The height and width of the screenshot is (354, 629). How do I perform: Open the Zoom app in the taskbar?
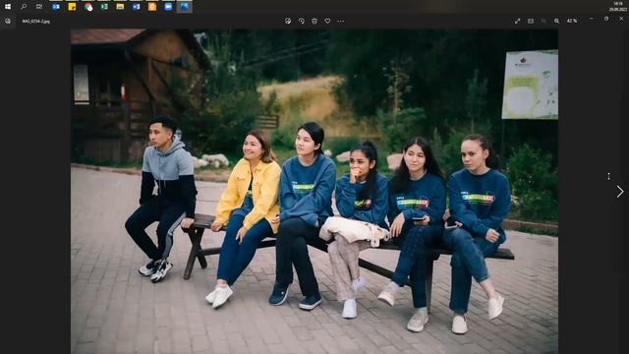pos(168,7)
